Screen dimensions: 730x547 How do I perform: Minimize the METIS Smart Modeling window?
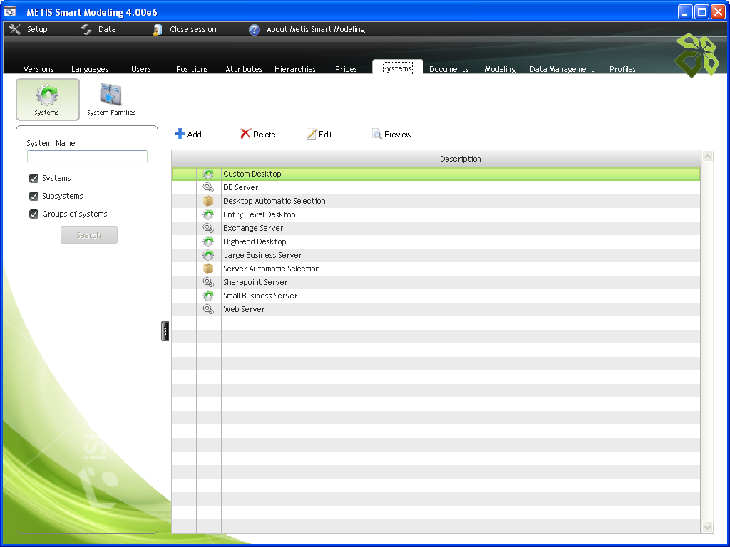click(x=685, y=11)
